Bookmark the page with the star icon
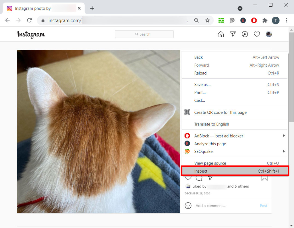294x228 pixels. pyautogui.click(x=207, y=20)
